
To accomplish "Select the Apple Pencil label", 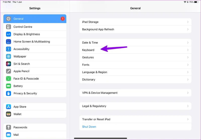I will pos(21,71).
